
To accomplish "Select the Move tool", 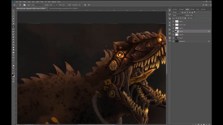I will pyautogui.click(x=13, y=11).
